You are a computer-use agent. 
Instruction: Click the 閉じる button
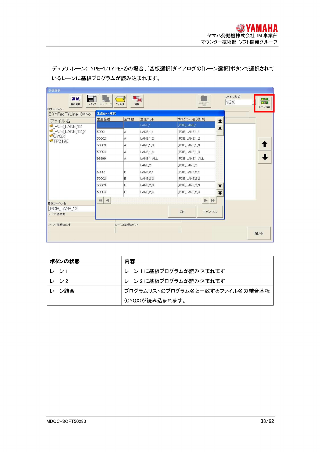[x=259, y=233]
